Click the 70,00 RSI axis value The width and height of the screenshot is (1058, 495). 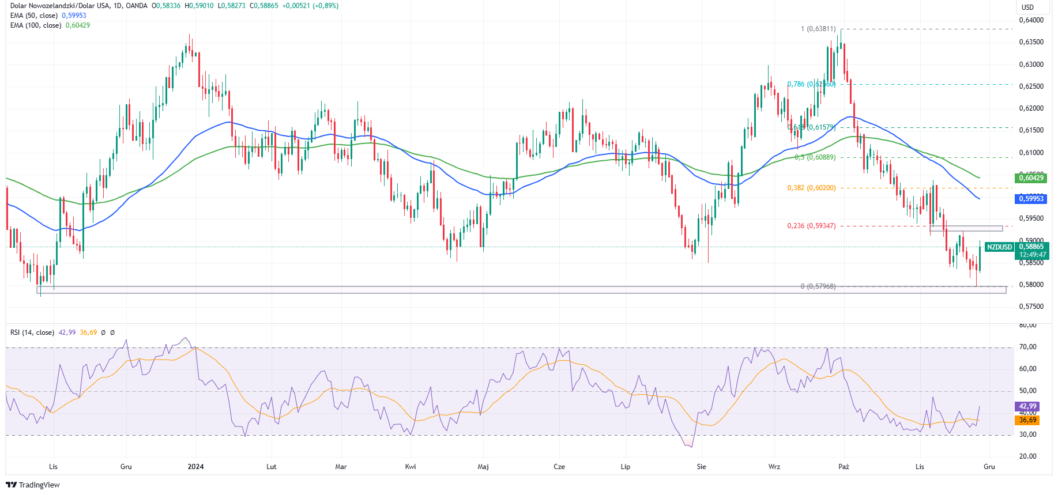coord(1028,347)
